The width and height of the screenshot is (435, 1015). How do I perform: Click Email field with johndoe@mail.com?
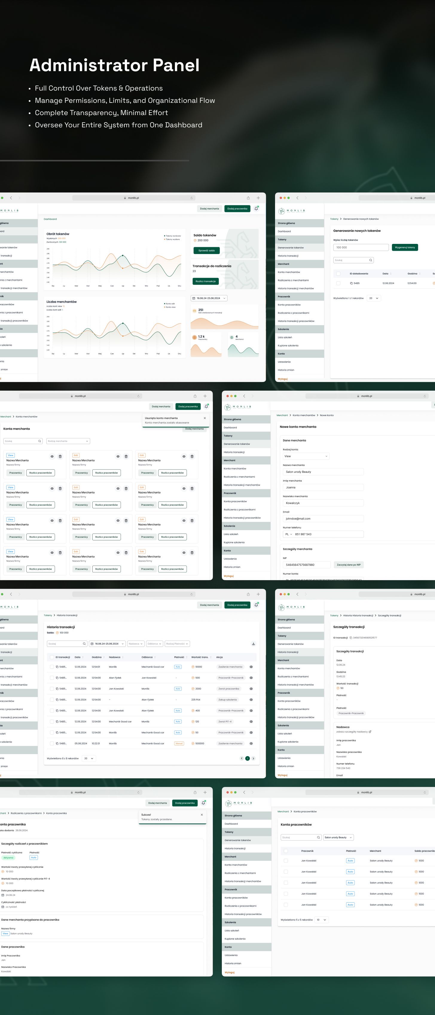click(323, 519)
